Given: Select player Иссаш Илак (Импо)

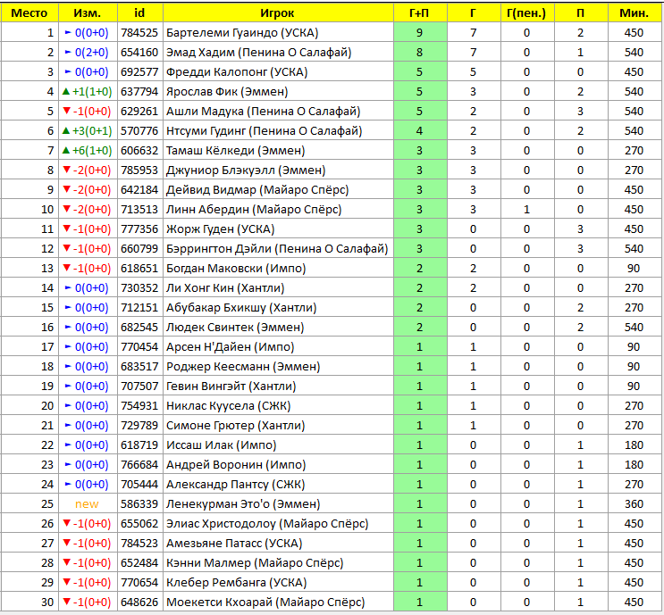Looking at the screenshot, I should click(221, 445).
